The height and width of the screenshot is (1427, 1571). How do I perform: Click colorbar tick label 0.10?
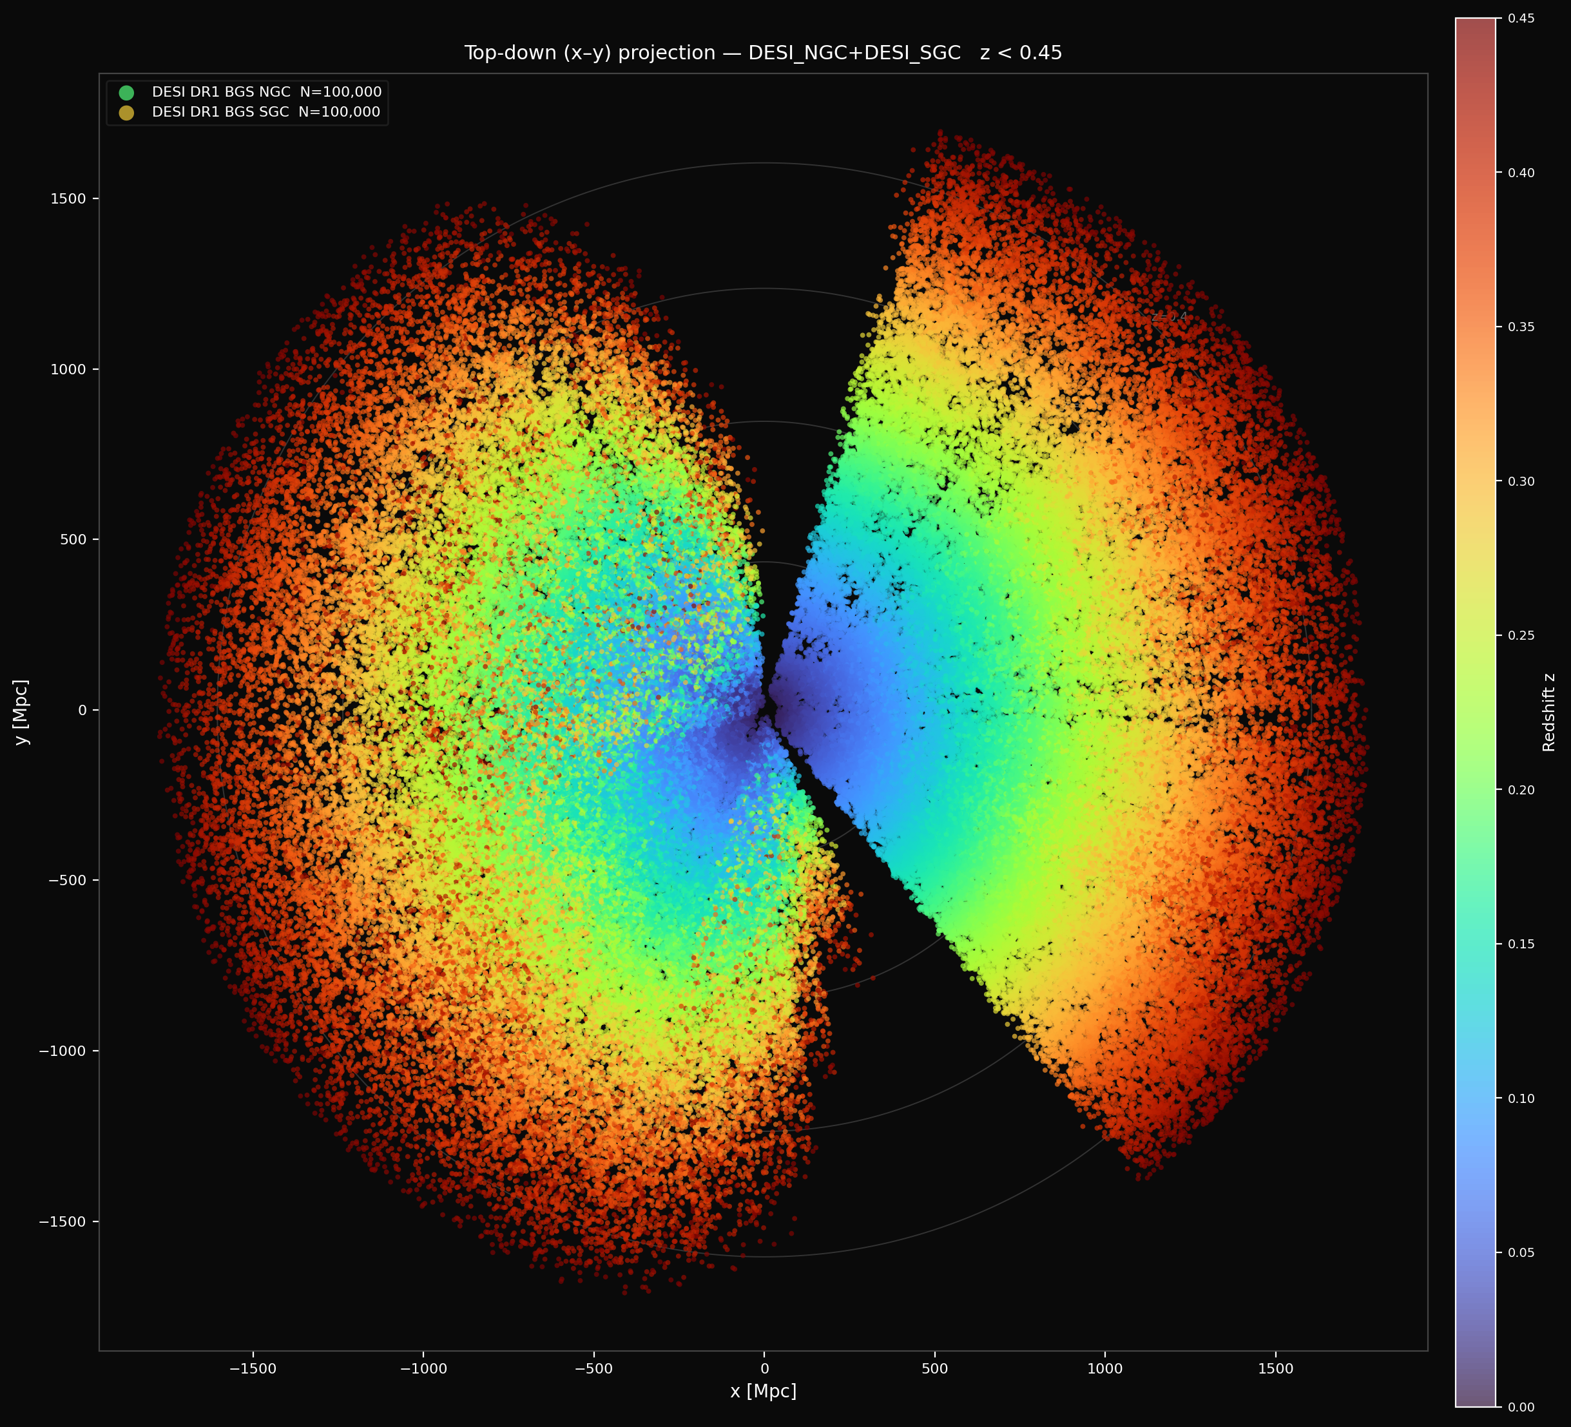pyautogui.click(x=1520, y=1098)
